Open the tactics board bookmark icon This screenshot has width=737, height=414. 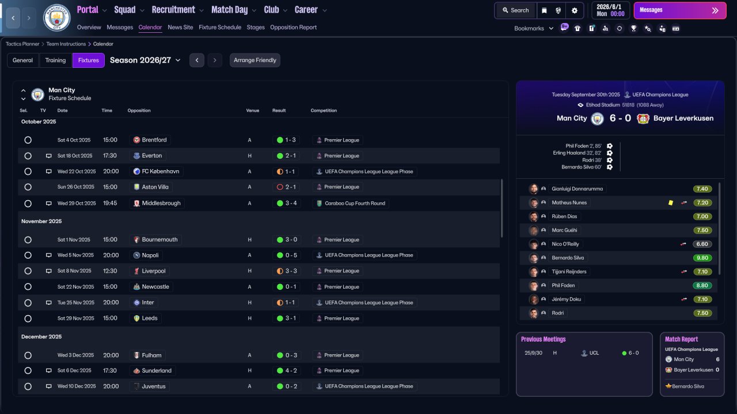(x=591, y=28)
